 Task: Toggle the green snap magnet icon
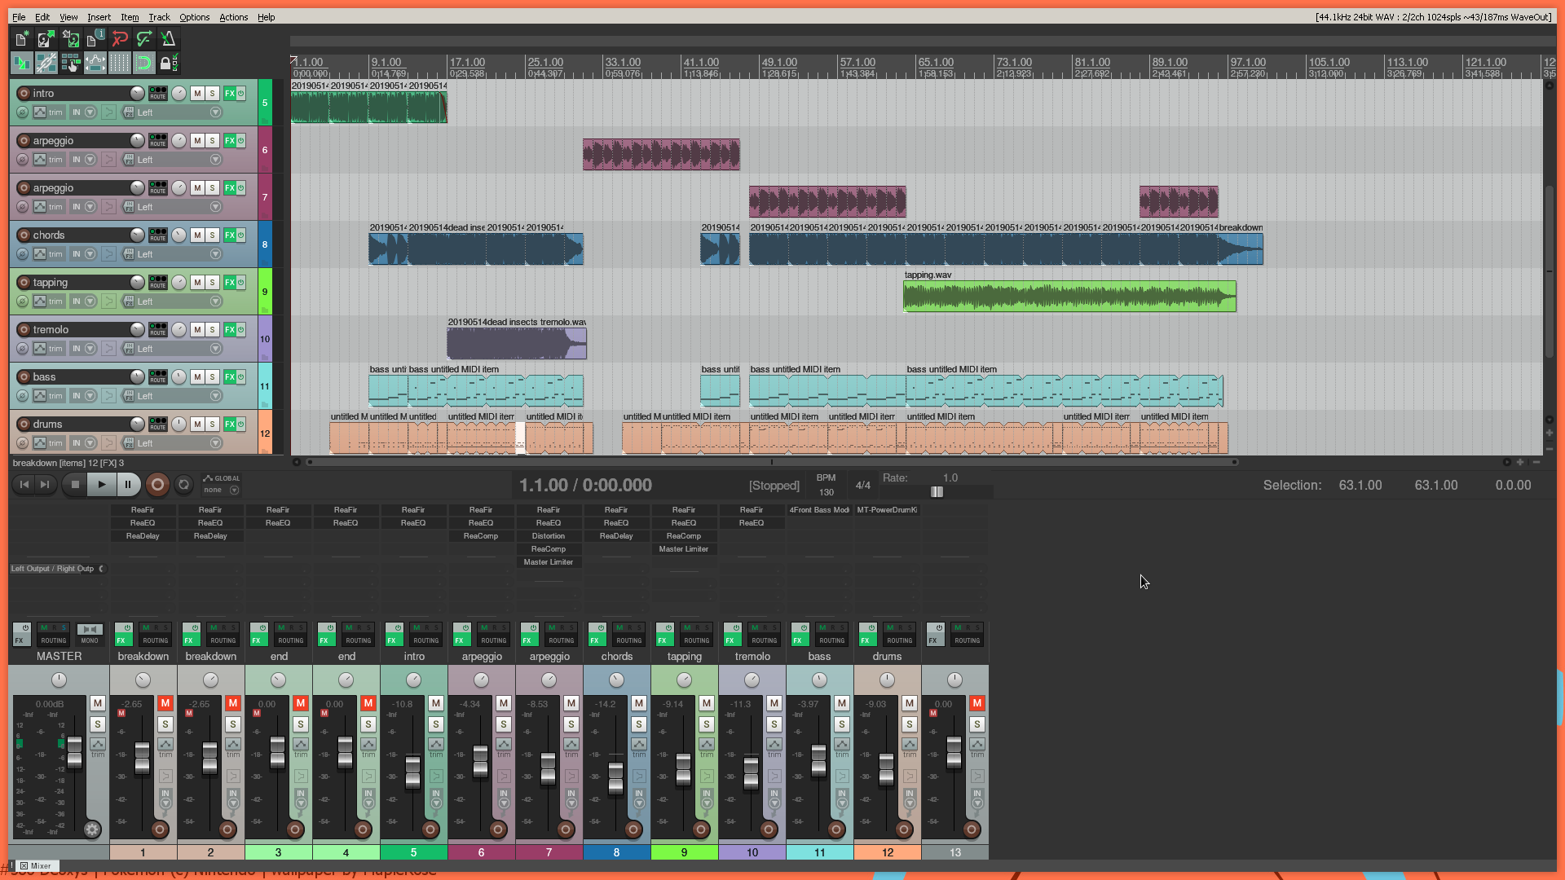[x=144, y=63]
